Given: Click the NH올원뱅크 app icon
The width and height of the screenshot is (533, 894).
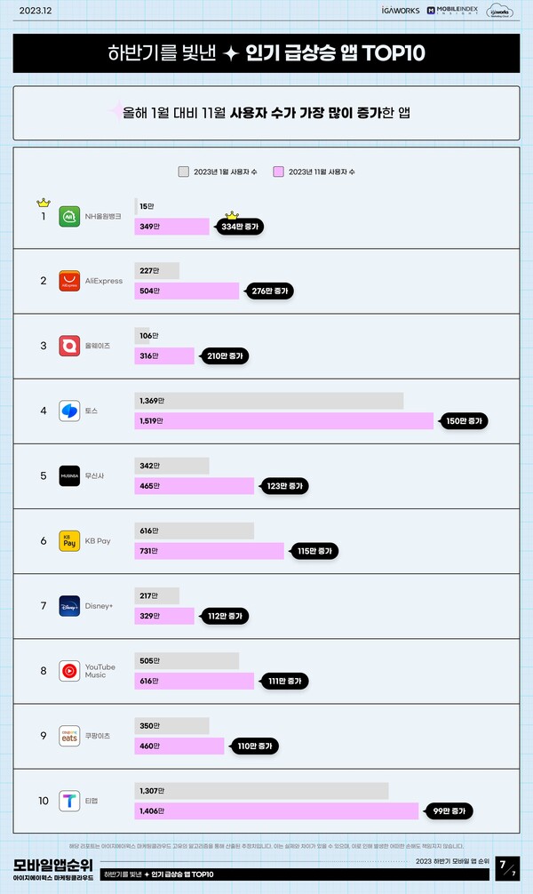Looking at the screenshot, I should 69,217.
